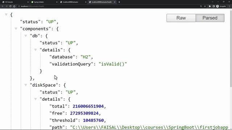Collapse the root JSON object
232x130 pixels.
click(6, 14)
